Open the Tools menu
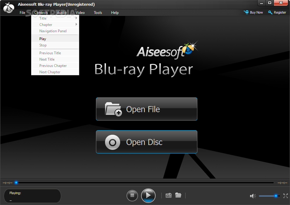 (x=98, y=13)
